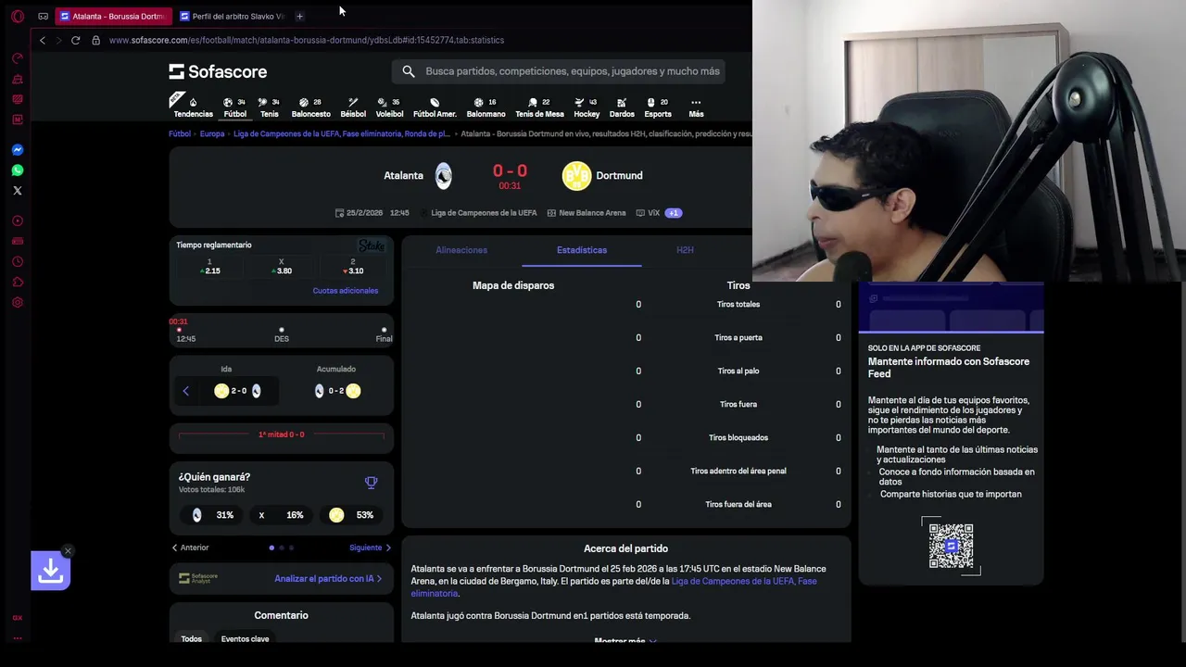1186x667 pixels.
Task: Reload the Sofascore page
Action: click(75, 40)
